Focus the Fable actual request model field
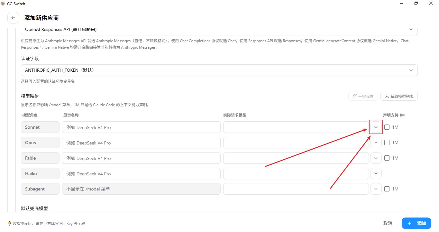 click(296, 158)
